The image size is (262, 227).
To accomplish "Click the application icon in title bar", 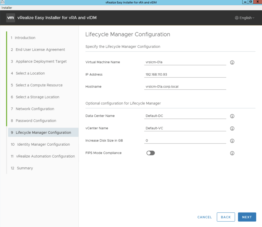I will point(3,2).
